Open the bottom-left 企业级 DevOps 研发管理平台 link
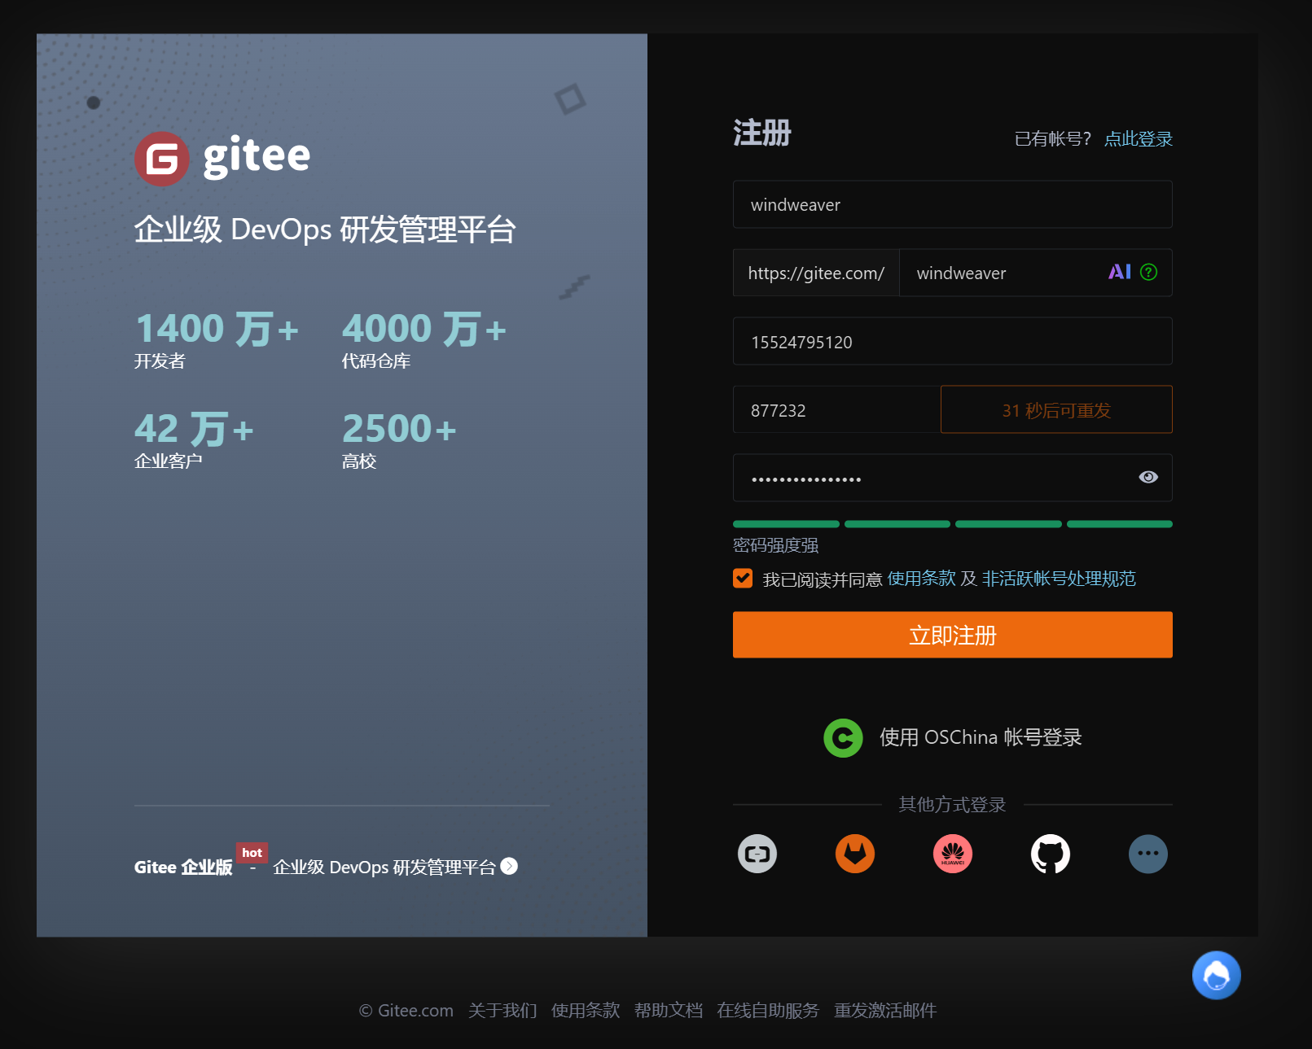The image size is (1312, 1049). coord(384,868)
